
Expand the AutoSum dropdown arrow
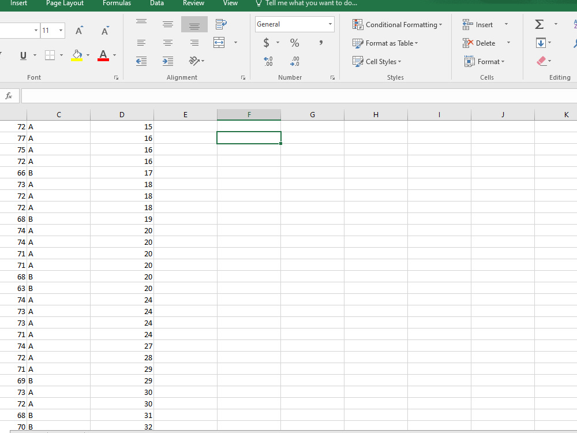pyautogui.click(x=556, y=24)
